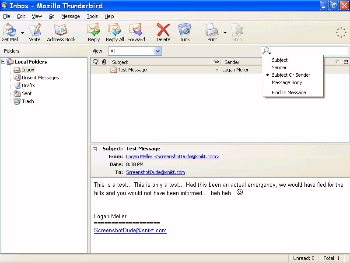Click Logan Meller in sender column
350x263 pixels.
(x=235, y=70)
